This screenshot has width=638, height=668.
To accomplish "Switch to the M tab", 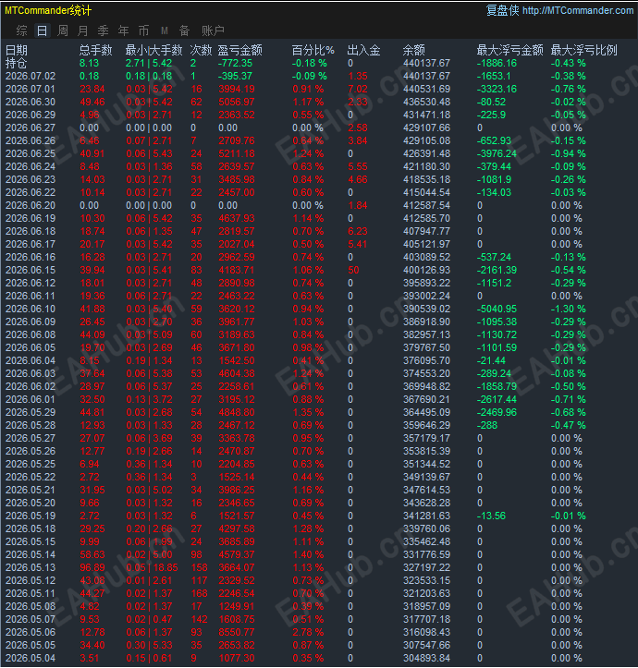I will (165, 30).
